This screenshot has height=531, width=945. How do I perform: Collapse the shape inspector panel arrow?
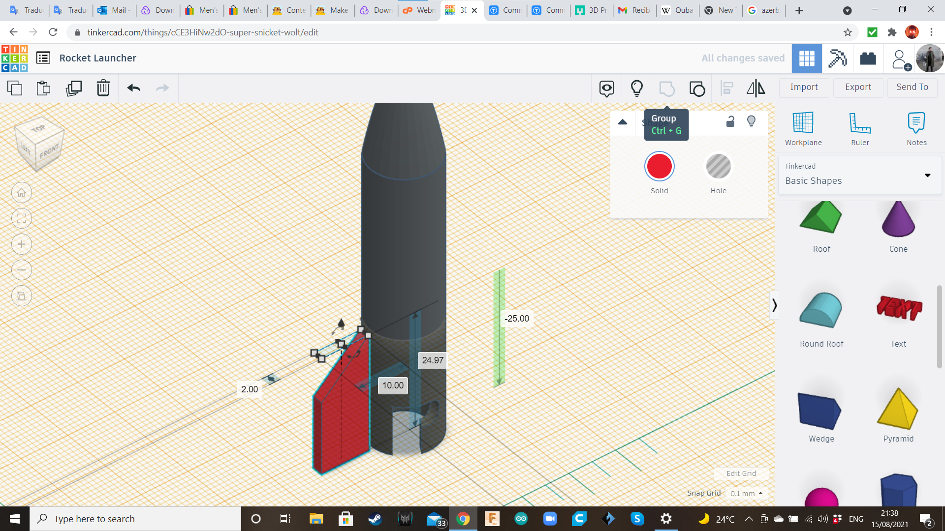(623, 122)
